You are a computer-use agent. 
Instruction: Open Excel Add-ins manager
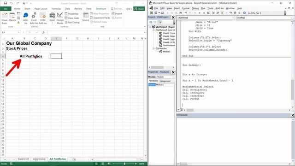[x=34, y=18]
